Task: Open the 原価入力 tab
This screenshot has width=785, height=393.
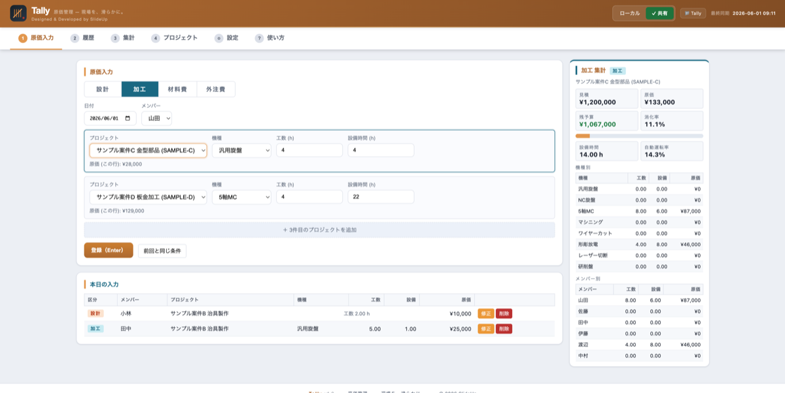Action: [x=37, y=38]
